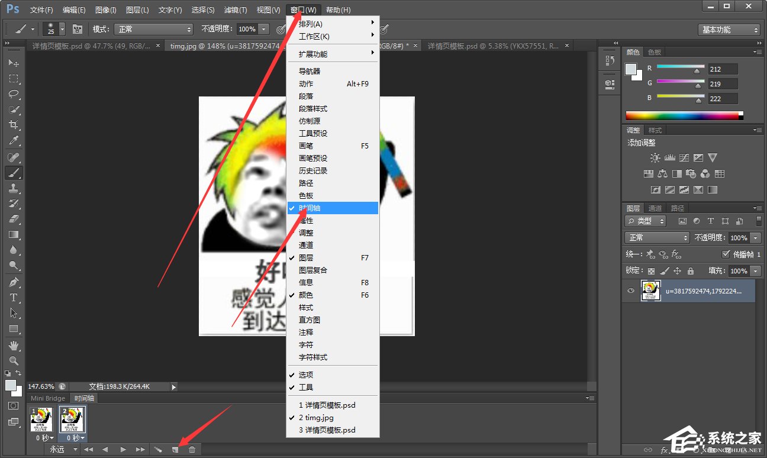The image size is (767, 458).
Task: Open the 正常 blend mode dropdown
Action: tap(657, 236)
